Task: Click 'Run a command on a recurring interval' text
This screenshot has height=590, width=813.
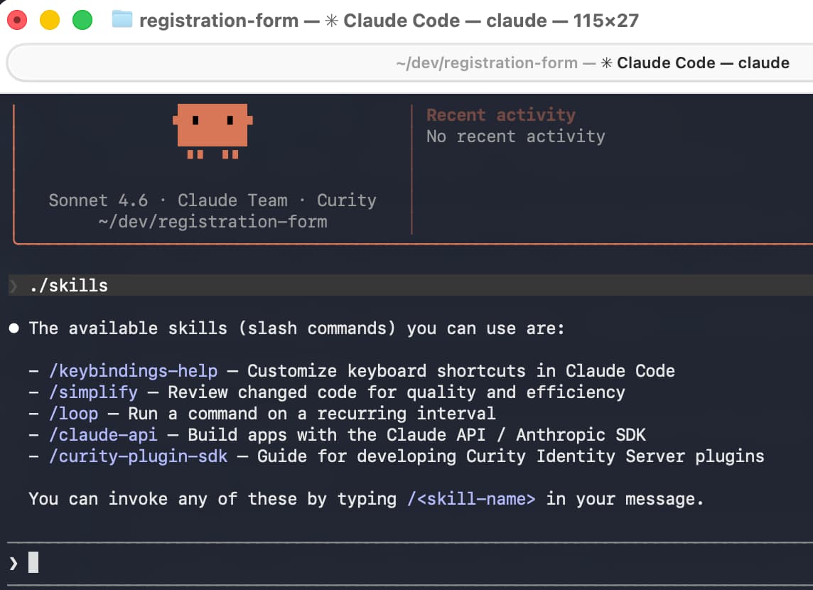Action: coord(311,413)
